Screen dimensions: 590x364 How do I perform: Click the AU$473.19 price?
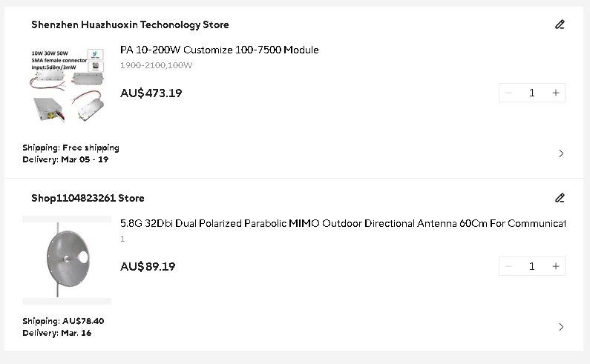coord(151,93)
